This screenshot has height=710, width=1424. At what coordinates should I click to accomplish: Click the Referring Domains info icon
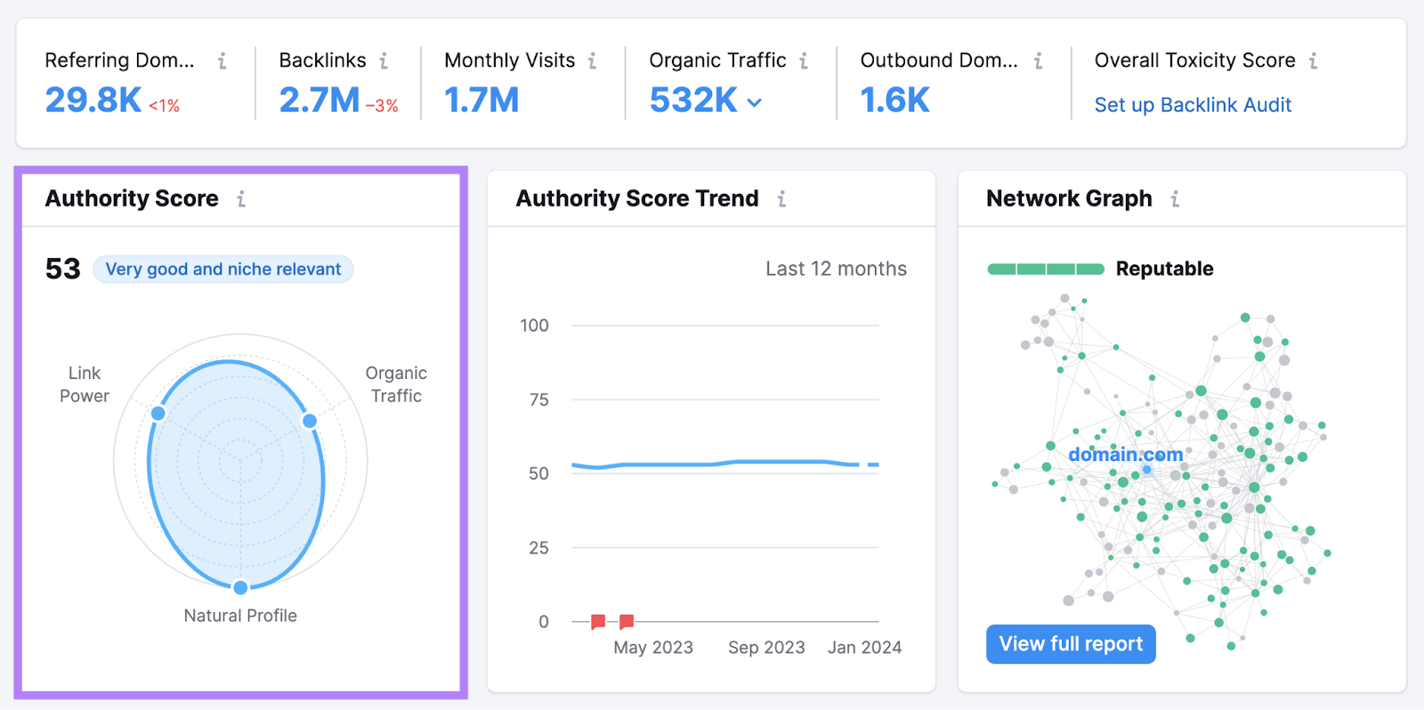pos(222,61)
